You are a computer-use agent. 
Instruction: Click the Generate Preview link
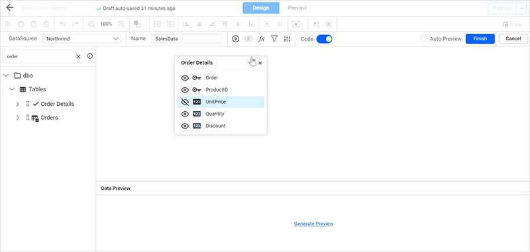tap(313, 224)
